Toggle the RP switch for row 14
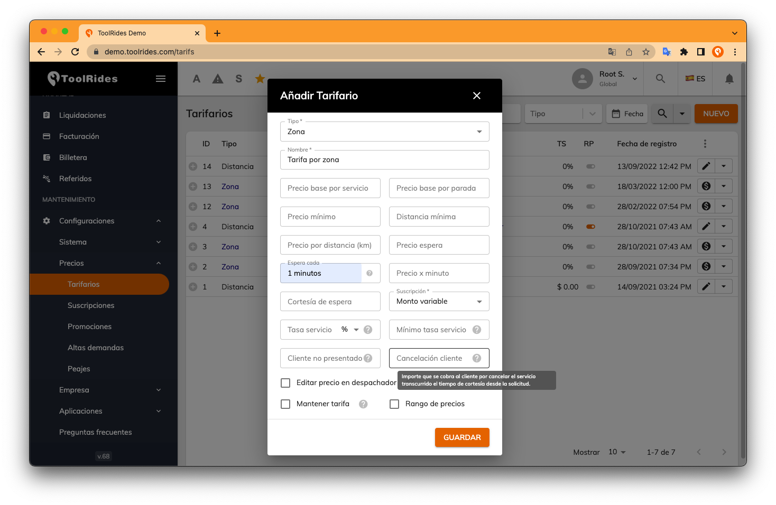 pyautogui.click(x=590, y=166)
